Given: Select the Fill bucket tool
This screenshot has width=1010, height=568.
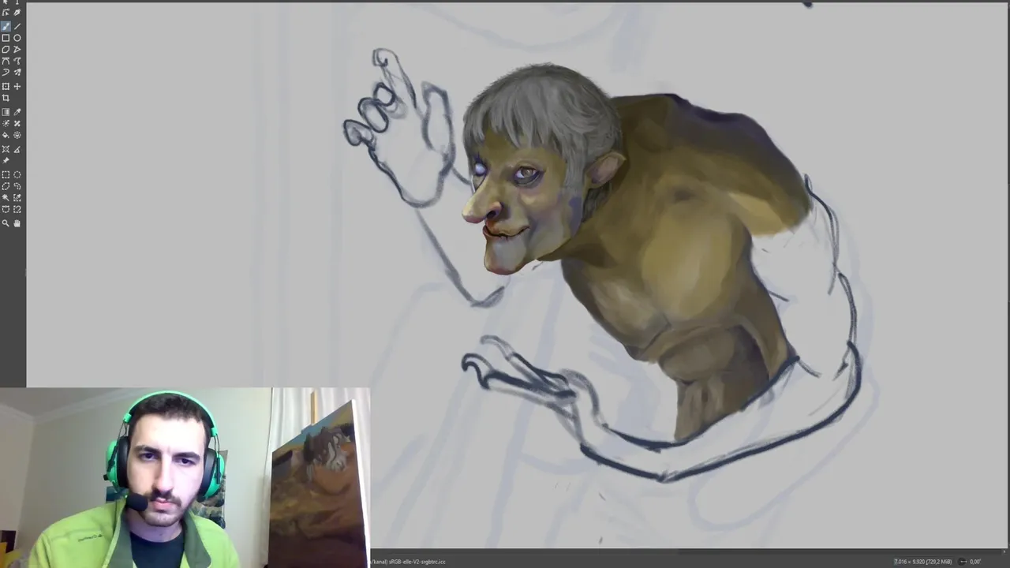Looking at the screenshot, I should (x=6, y=135).
